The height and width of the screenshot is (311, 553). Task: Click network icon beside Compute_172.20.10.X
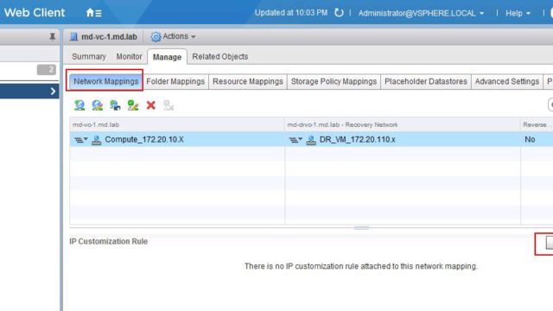pyautogui.click(x=96, y=140)
